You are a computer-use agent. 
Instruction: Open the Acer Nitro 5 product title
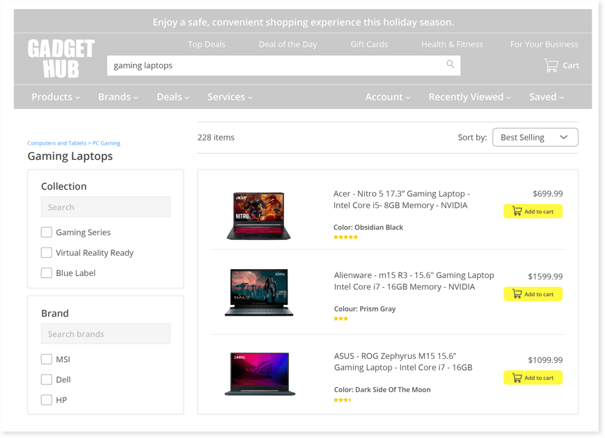(x=401, y=200)
